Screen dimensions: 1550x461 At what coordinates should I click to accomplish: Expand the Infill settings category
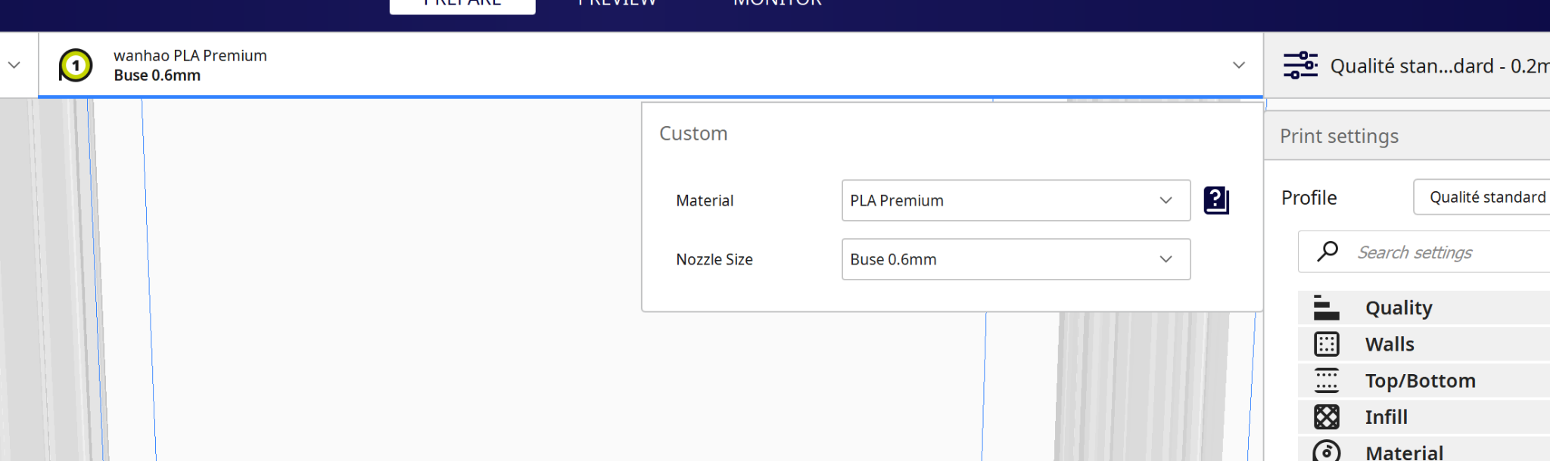[x=1424, y=416]
